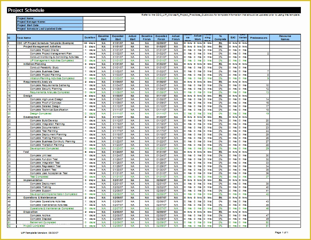Click 'Complete Deployment' task name
The image size is (311, 240).
(43, 184)
